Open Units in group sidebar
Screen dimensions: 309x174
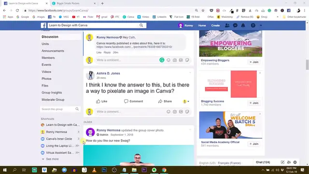pos(45,44)
